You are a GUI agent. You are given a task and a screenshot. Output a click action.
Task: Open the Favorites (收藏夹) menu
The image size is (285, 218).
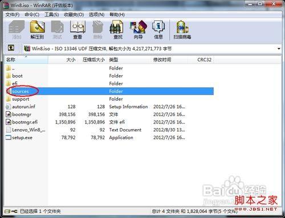(x=74, y=15)
